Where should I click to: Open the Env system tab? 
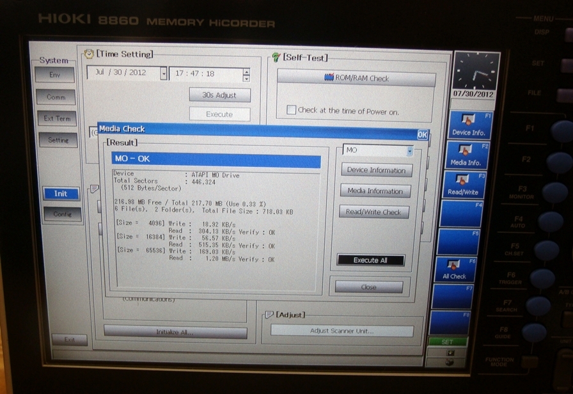tap(55, 75)
